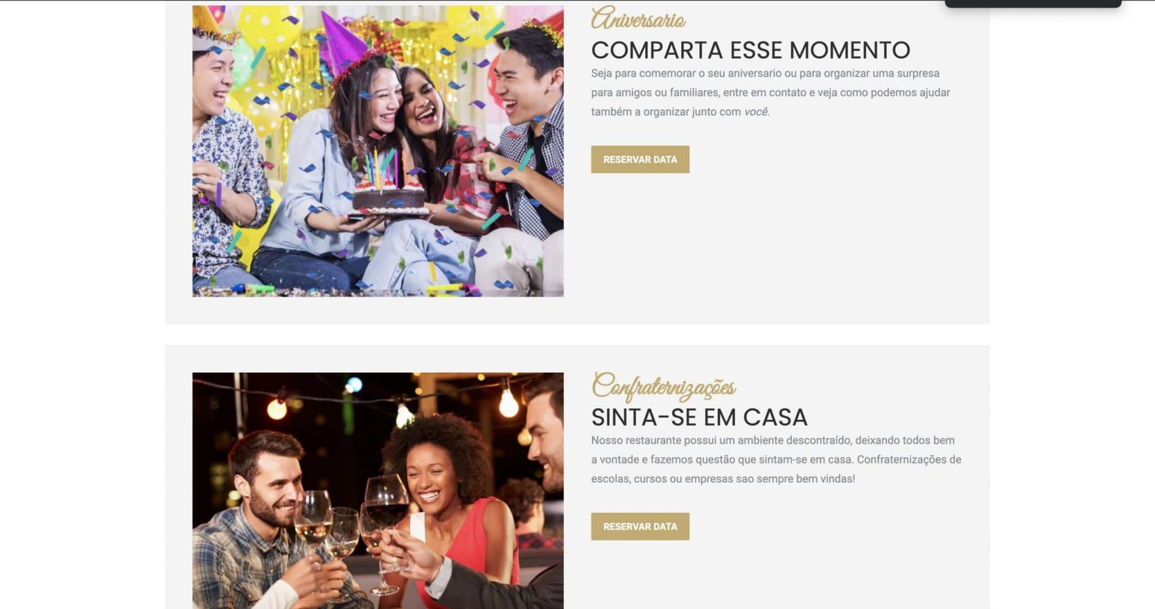Open the birthday party photo with cake
The image size is (1155, 609).
[378, 151]
